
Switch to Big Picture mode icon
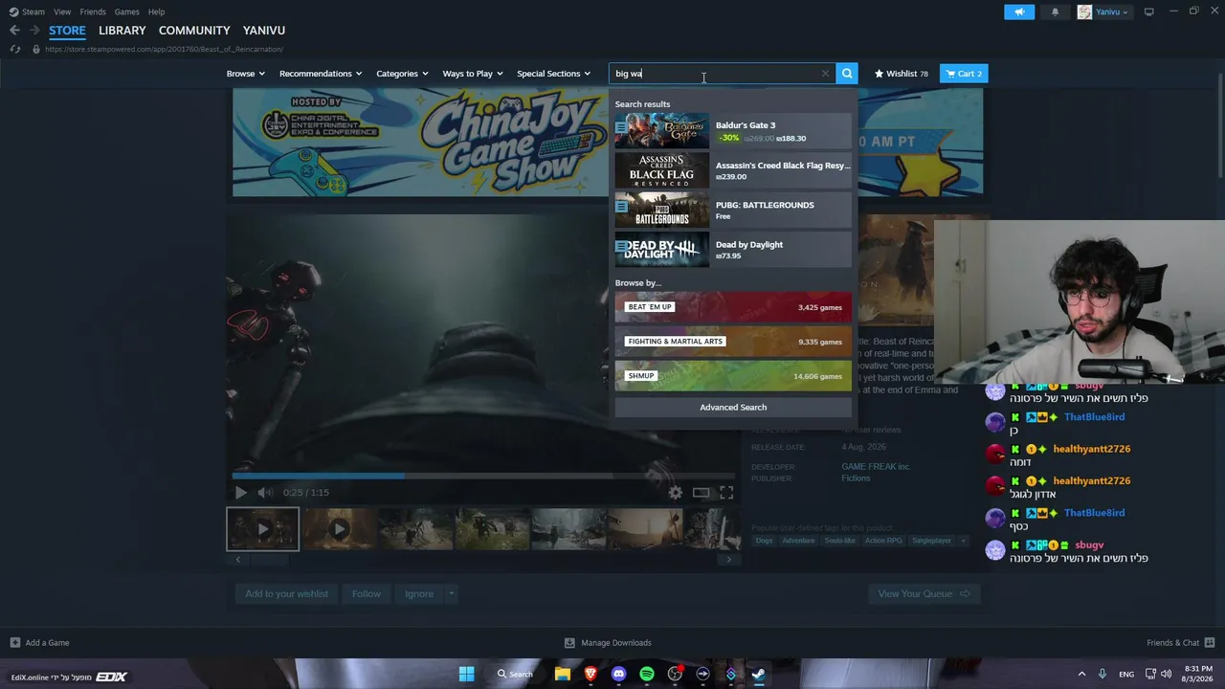tap(1148, 11)
